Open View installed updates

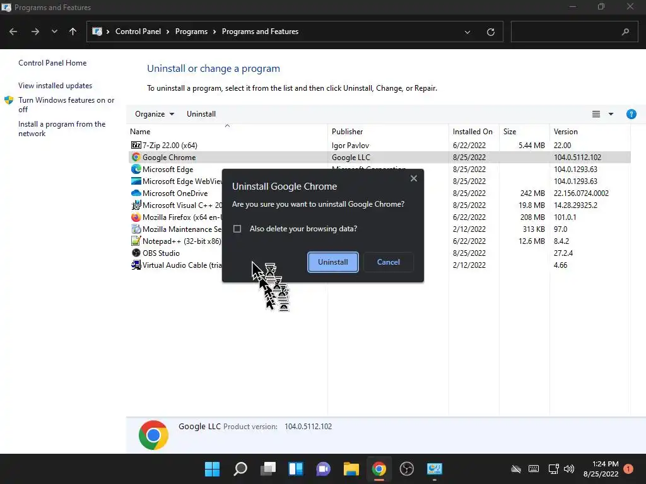[56, 86]
